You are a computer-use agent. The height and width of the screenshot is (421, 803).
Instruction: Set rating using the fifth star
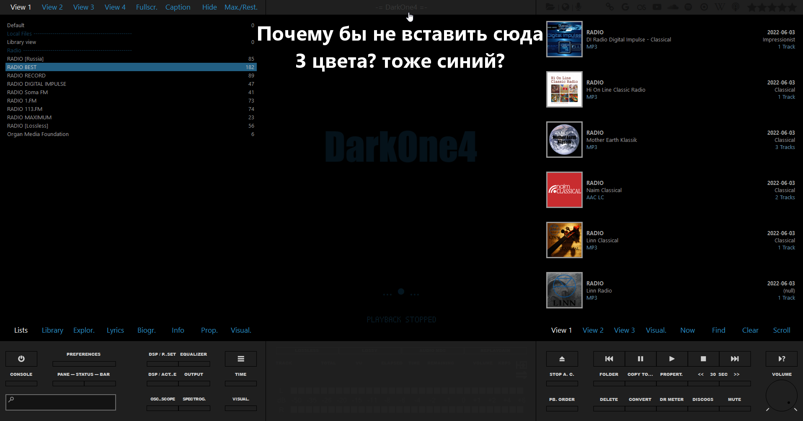[x=792, y=7]
